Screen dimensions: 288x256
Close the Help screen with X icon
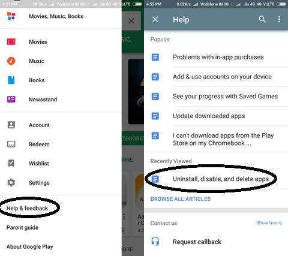(x=155, y=19)
